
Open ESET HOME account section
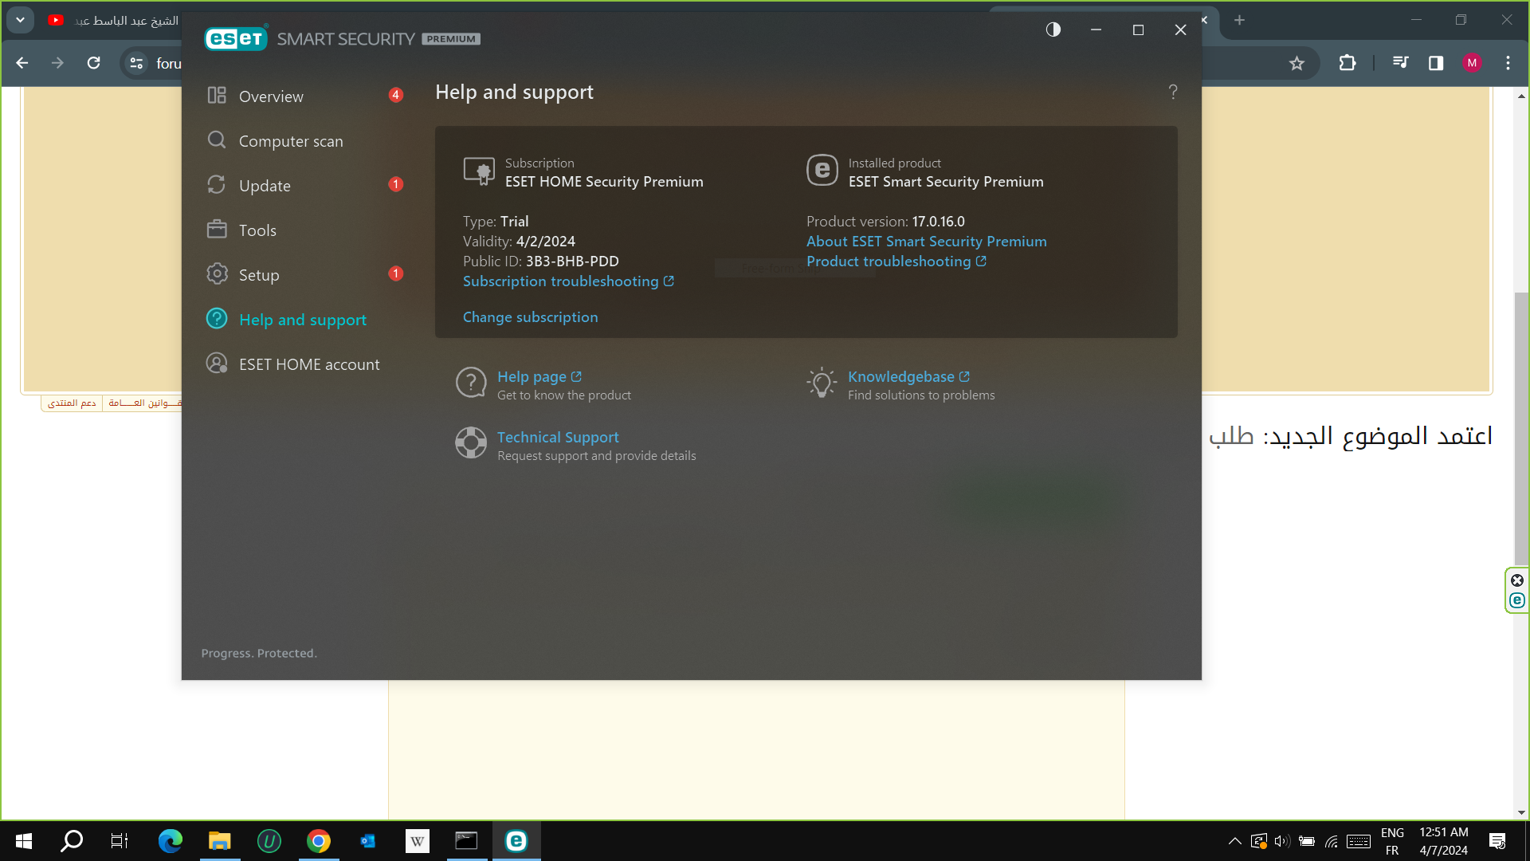tap(309, 364)
